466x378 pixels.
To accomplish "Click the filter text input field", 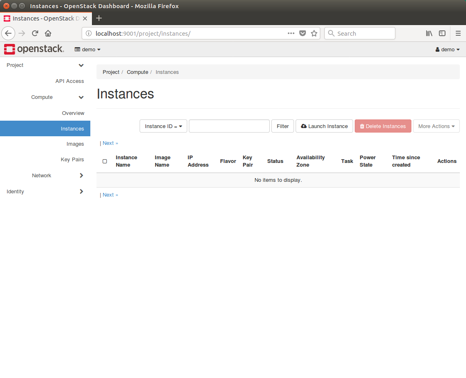I will pos(229,126).
